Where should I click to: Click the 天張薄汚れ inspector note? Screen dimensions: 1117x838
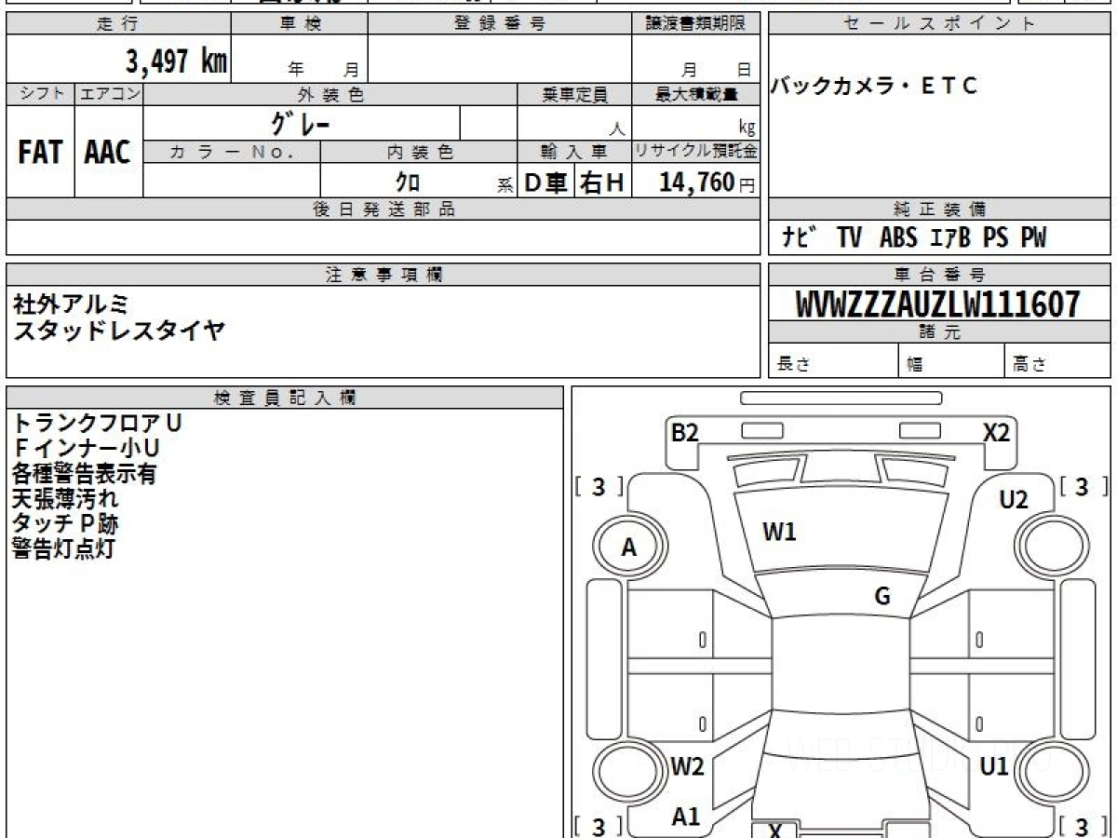66,498
